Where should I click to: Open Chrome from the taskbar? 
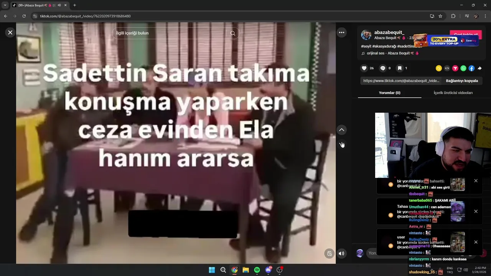coord(234,270)
